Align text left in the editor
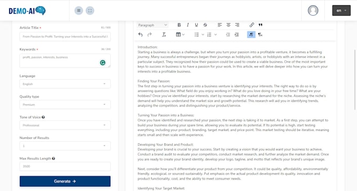 [x=219, y=25]
